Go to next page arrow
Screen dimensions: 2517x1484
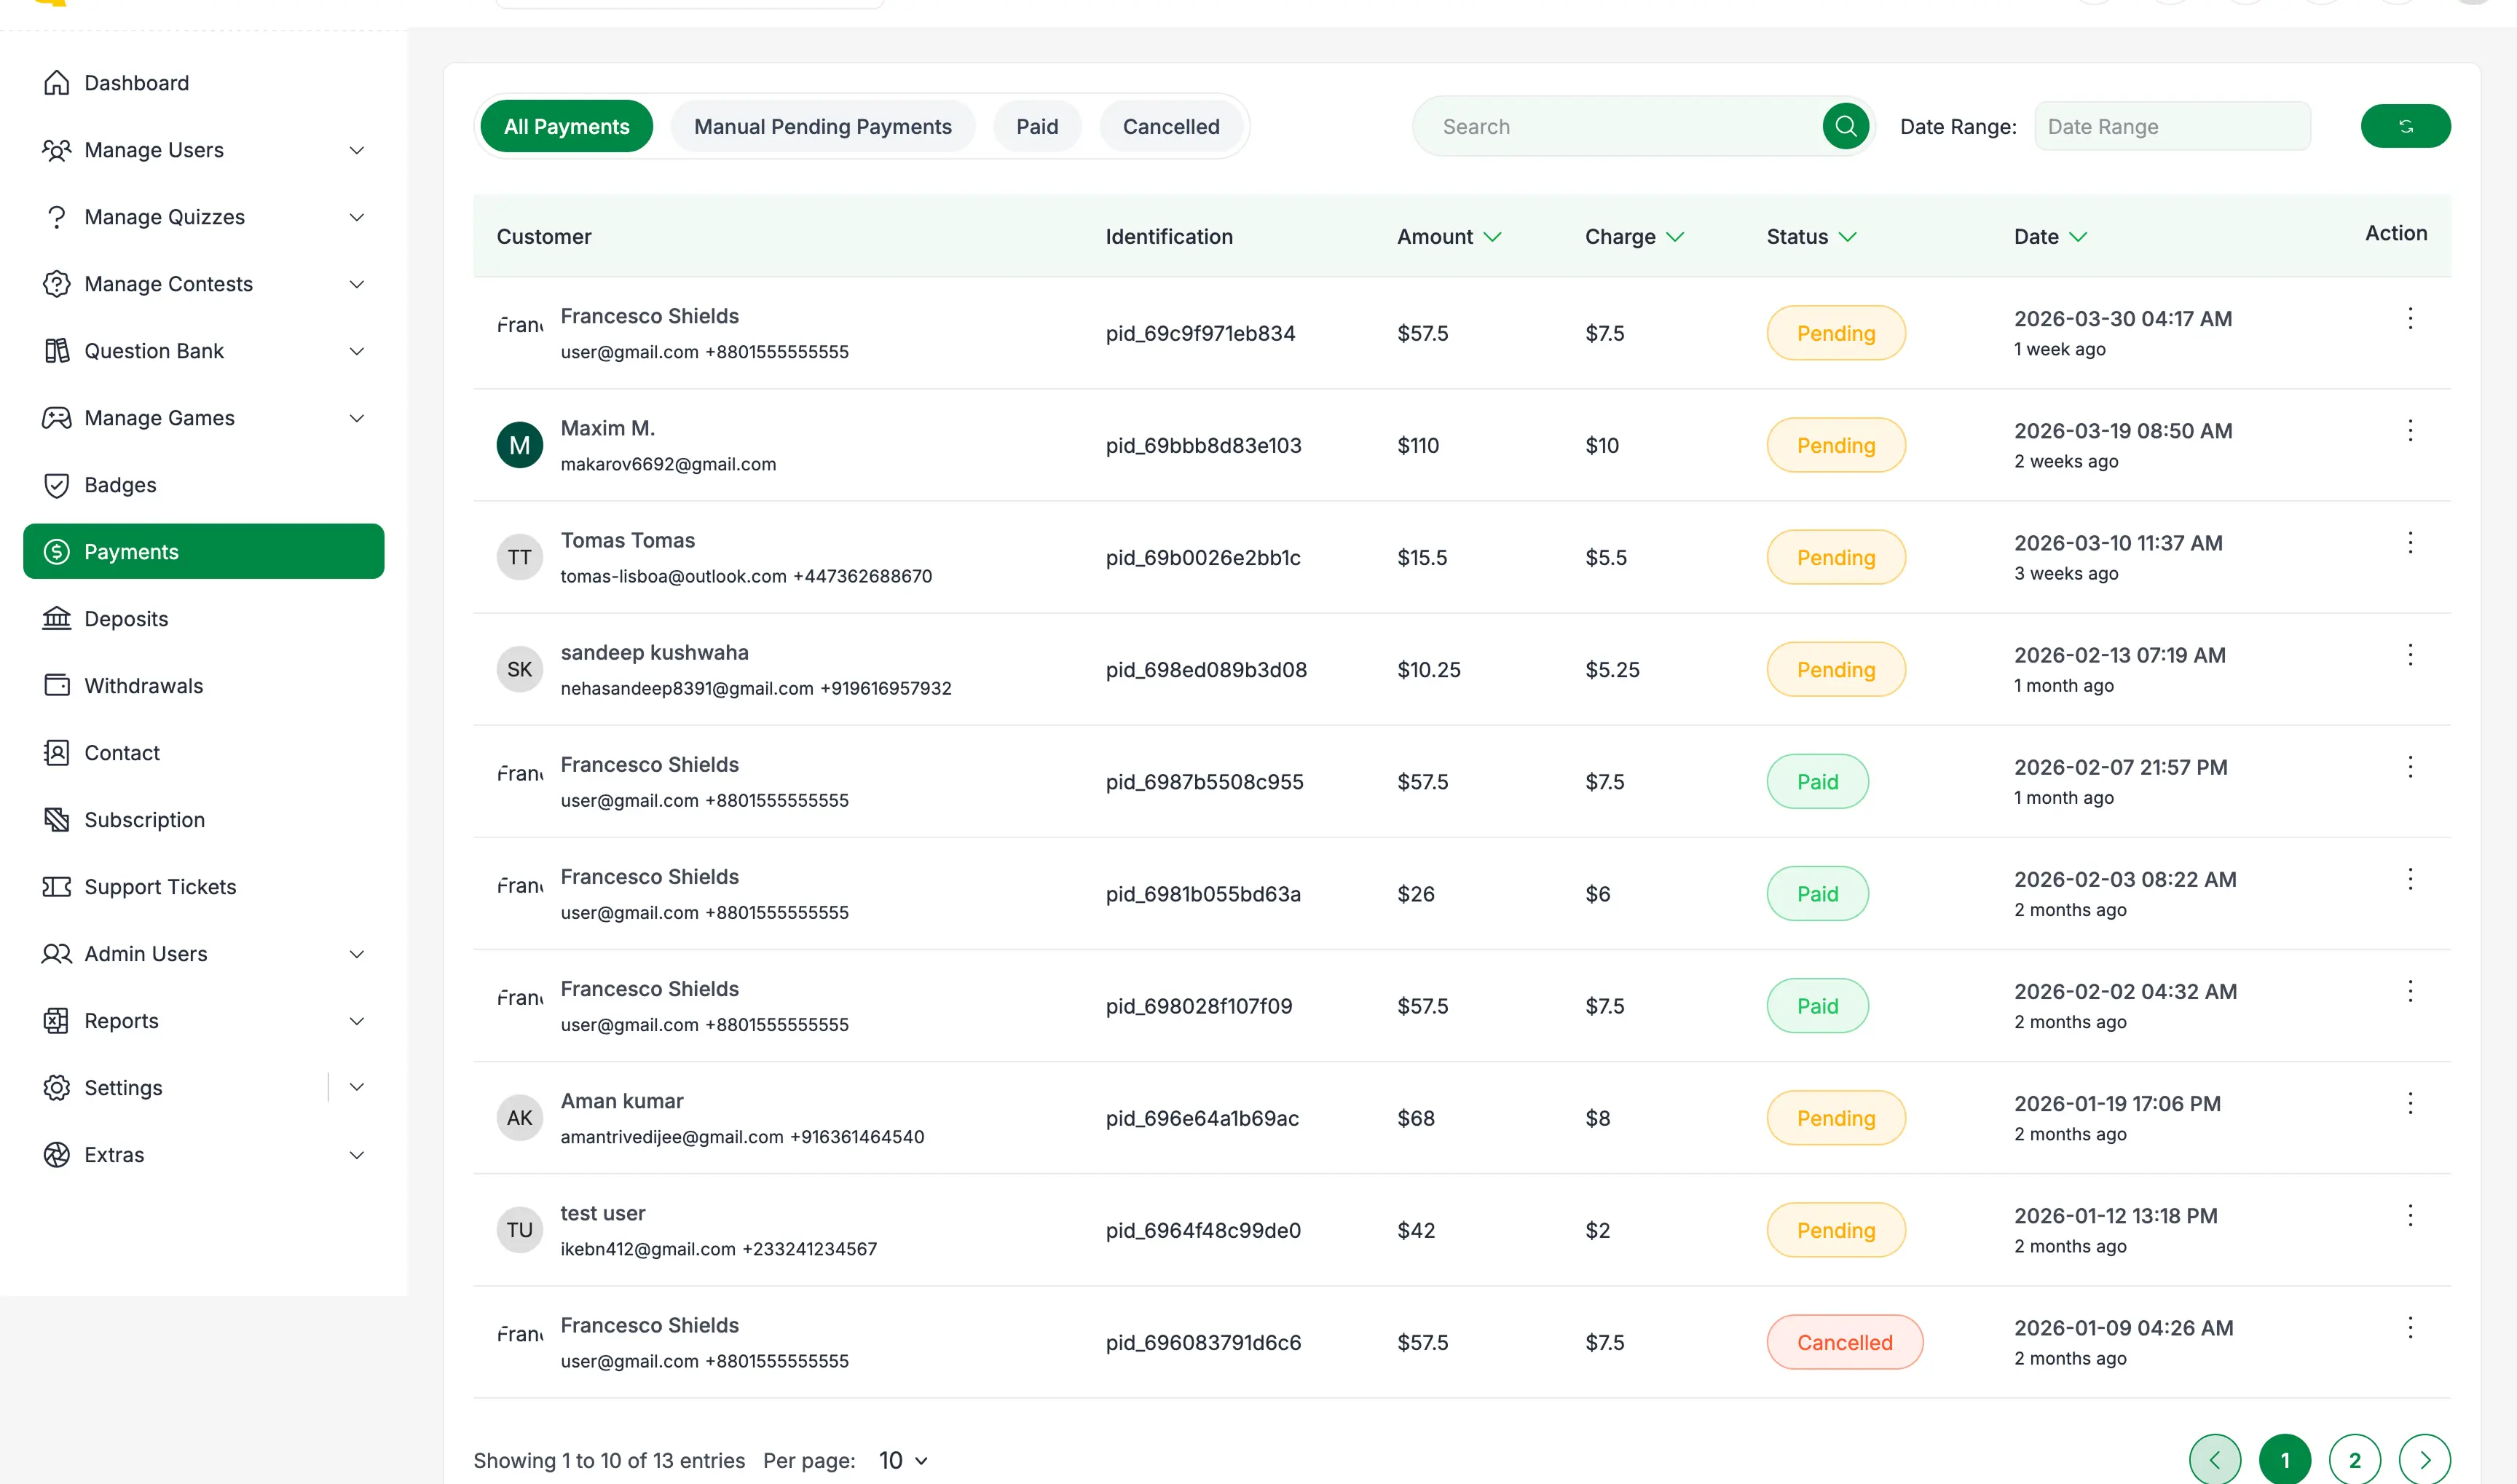click(2424, 1460)
